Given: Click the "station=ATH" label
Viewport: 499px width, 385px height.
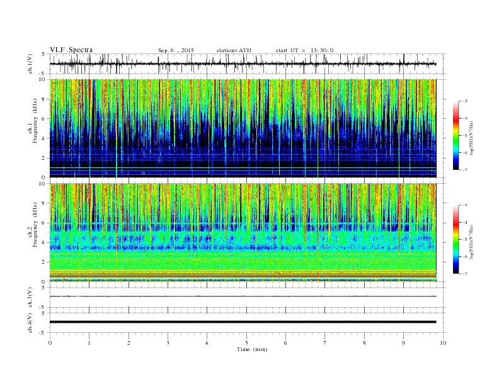Looking at the screenshot, I should [x=234, y=50].
